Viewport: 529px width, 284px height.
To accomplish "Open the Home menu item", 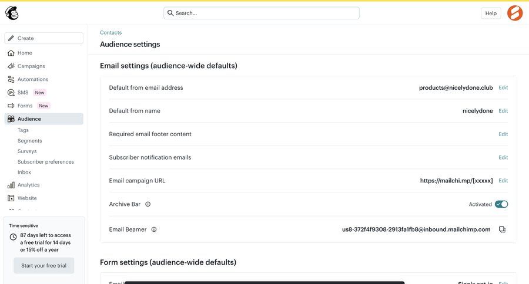I will coord(44,53).
